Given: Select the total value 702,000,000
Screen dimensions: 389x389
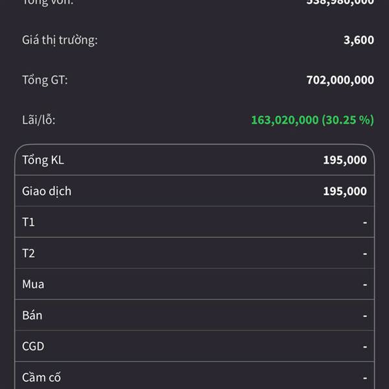Looking at the screenshot, I should (340, 80).
